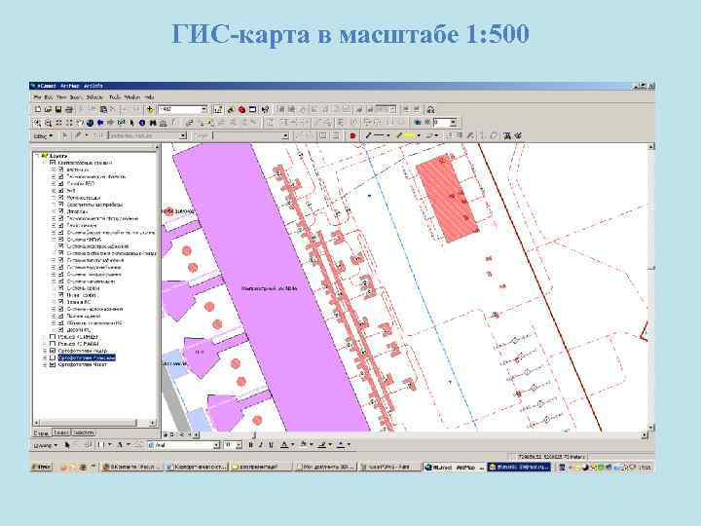Save the map with the floppy disk icon
This screenshot has height=526, width=701.
click(58, 109)
